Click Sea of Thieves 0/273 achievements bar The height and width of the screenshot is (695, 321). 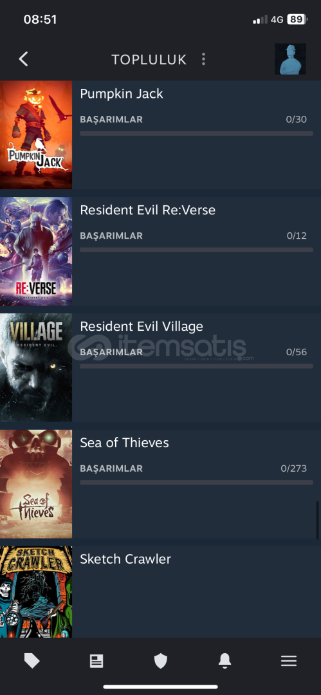pyautogui.click(x=196, y=482)
